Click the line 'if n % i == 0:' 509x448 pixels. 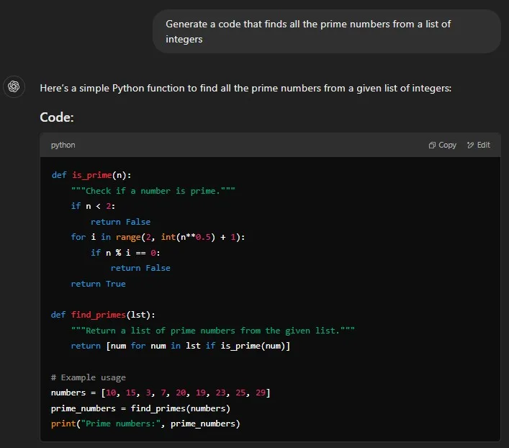point(125,252)
